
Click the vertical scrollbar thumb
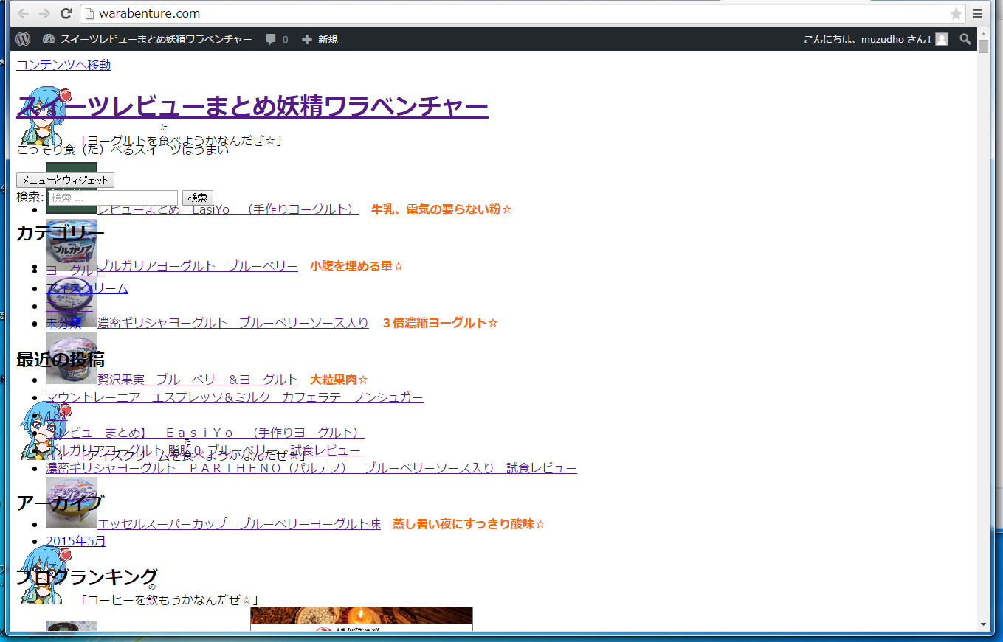pos(983,47)
